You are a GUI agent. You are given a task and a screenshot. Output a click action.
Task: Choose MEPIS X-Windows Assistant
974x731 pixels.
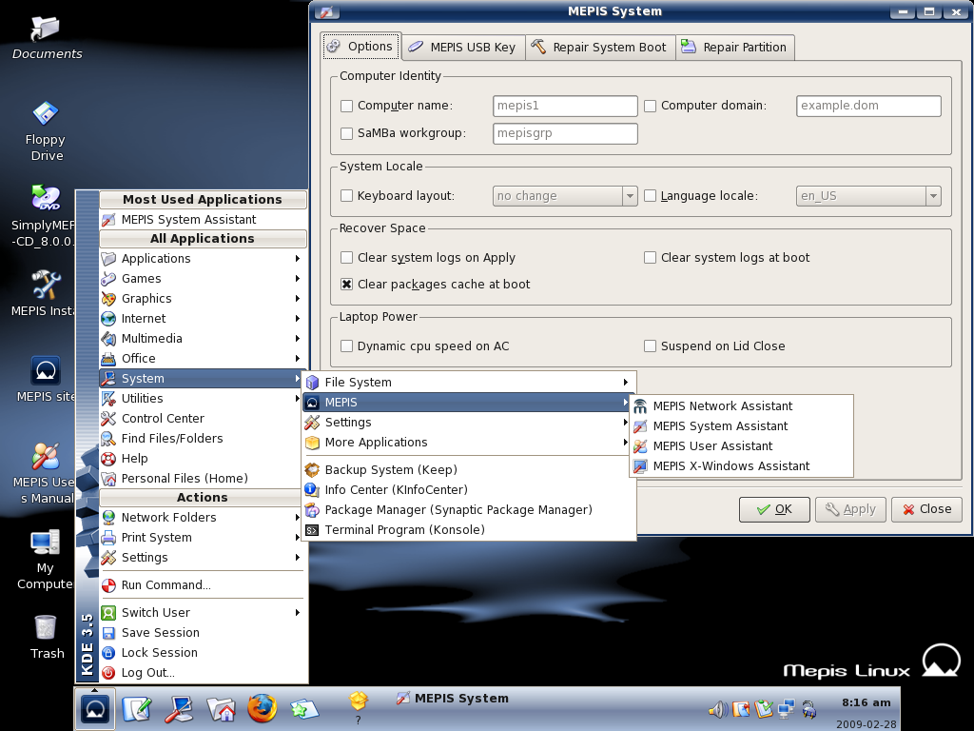pyautogui.click(x=742, y=466)
